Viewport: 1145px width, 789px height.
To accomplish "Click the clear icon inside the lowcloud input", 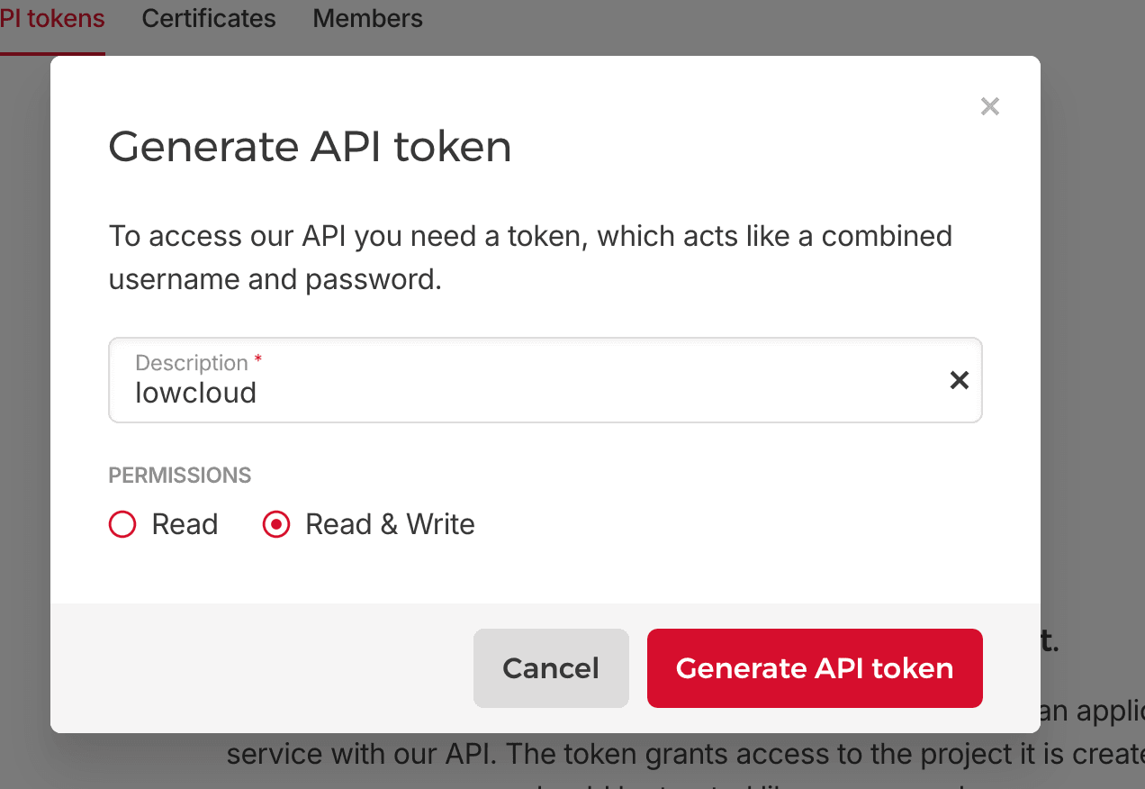I will point(959,379).
